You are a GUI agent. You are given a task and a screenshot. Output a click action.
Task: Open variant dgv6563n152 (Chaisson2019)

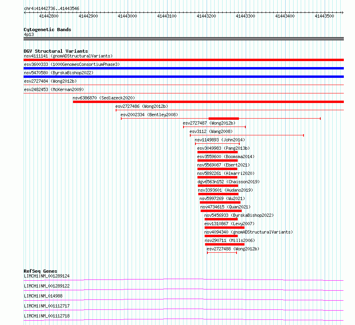pos(229,182)
